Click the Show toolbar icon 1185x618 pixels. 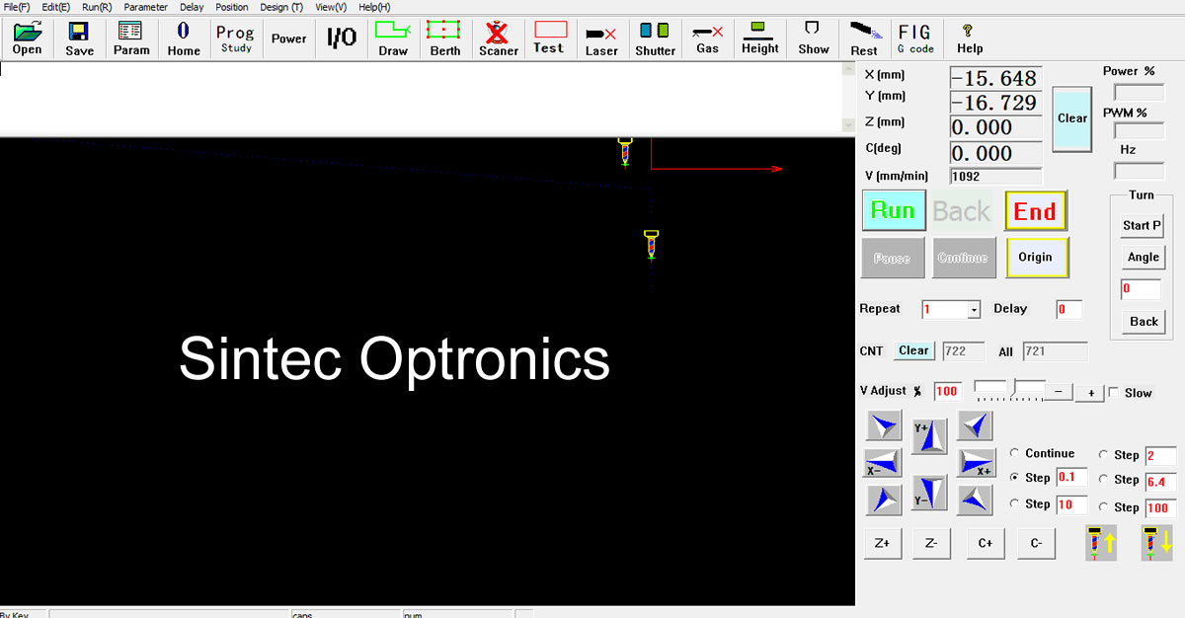click(814, 39)
